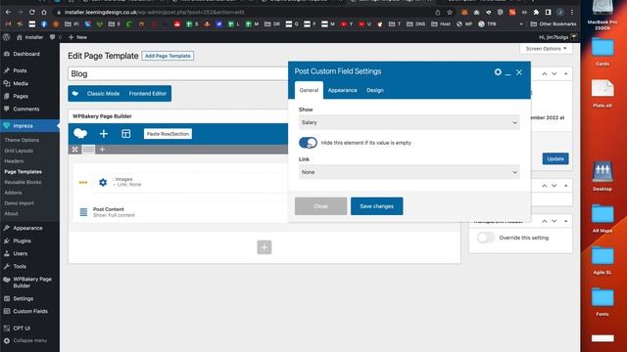
Task: Change row column layout icon
Action: click(x=88, y=150)
